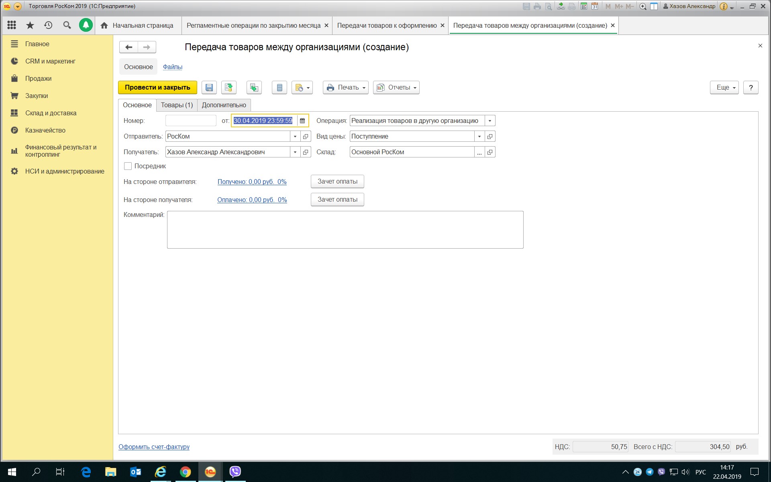
Task: Open the history clock icon
Action: coord(48,25)
